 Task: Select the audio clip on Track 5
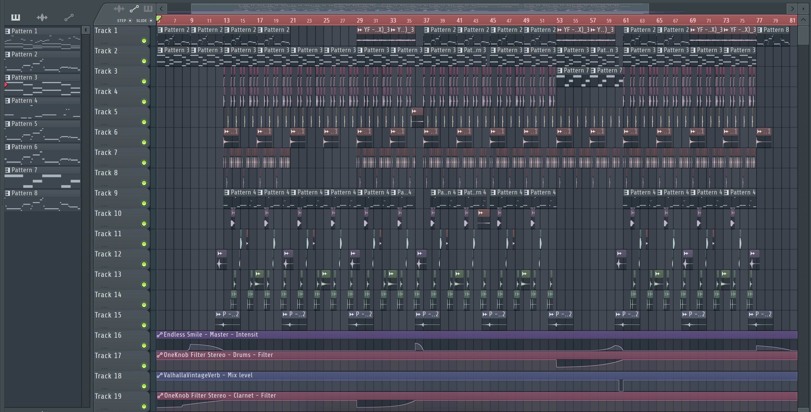417,117
